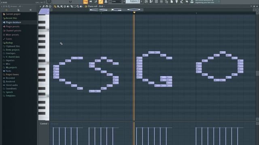Choose the dashed-square Select tool
Screen dimensions: 259x145
pos(74,6)
